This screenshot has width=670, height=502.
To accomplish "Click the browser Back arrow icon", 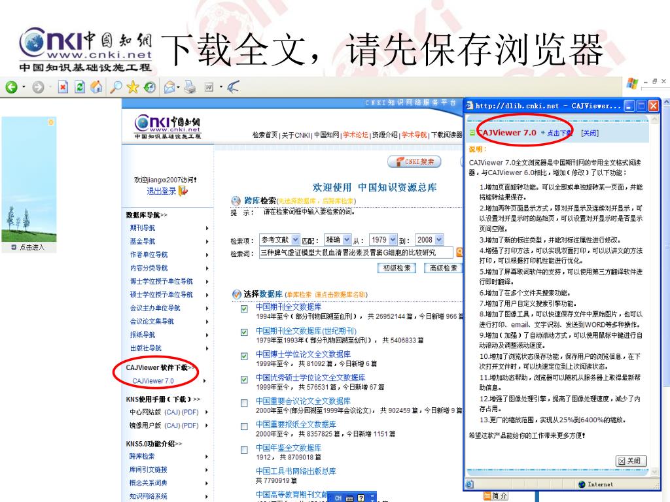I will tap(12, 87).
